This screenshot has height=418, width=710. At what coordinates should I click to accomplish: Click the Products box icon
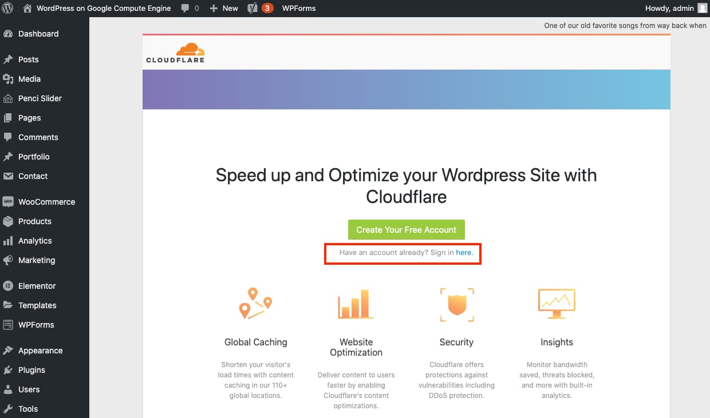coord(8,221)
